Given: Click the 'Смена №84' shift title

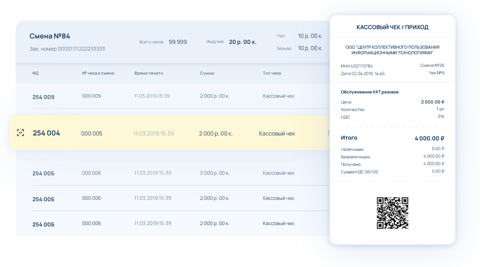Looking at the screenshot, I should [x=50, y=36].
